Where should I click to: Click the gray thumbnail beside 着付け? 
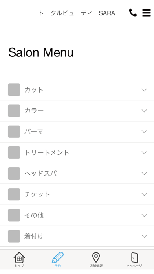point(14,236)
